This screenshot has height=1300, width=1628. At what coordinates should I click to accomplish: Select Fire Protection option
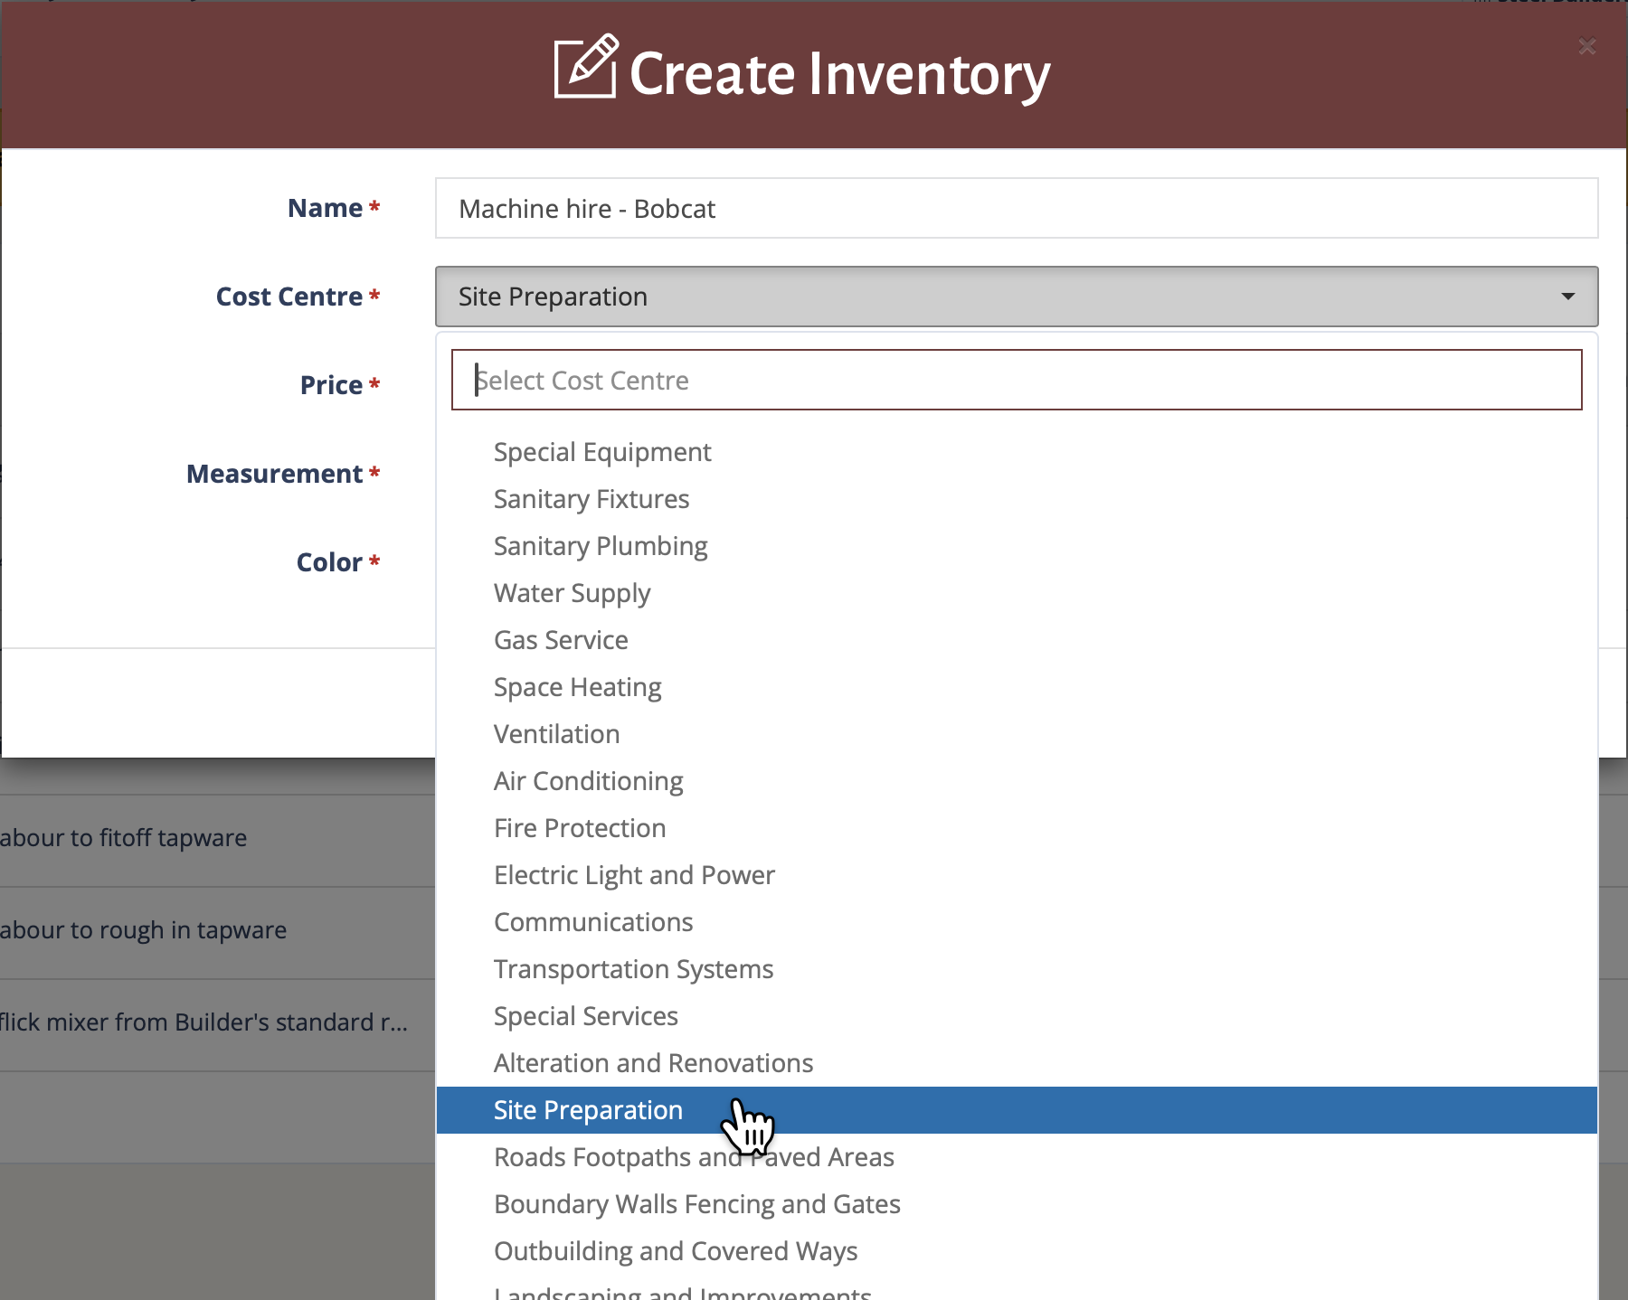[x=580, y=828]
